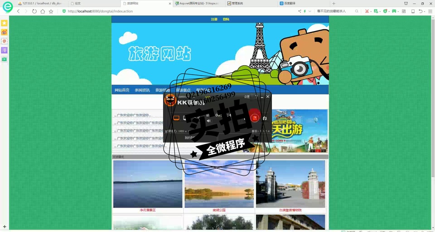Open 旅游线路 in site navigation
Image resolution: width=435 pixels, height=232 pixels.
pos(163,90)
